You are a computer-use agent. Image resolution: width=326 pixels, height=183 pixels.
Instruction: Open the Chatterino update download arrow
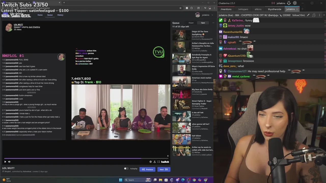pyautogui.click(x=289, y=3)
